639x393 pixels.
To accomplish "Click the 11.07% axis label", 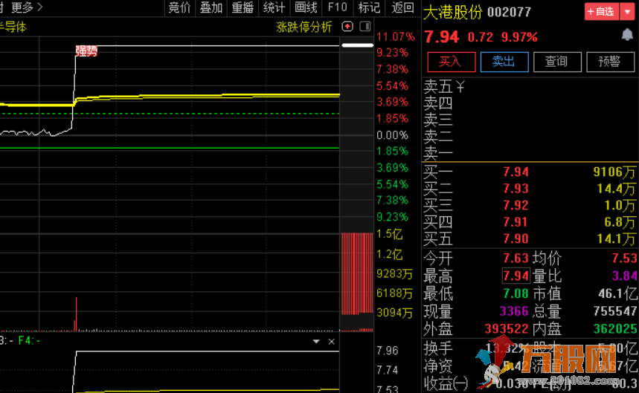I will (395, 36).
